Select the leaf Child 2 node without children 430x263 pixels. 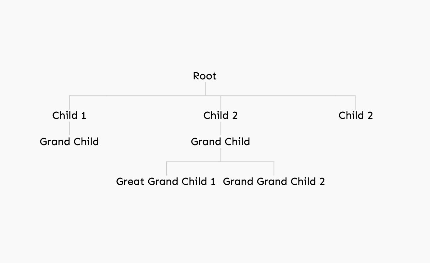(x=355, y=115)
